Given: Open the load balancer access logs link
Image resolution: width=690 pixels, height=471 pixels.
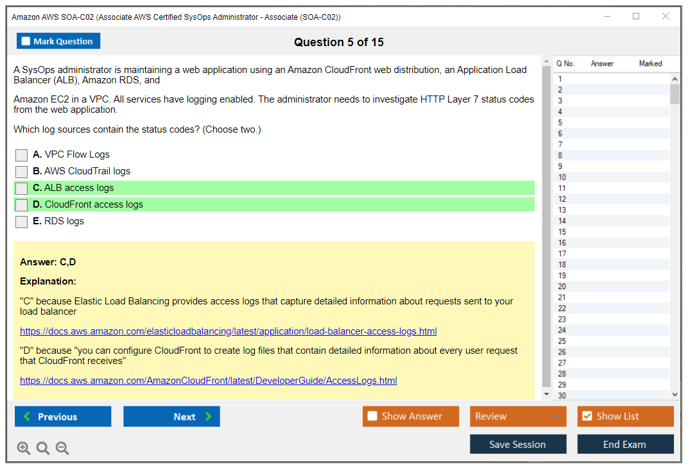Looking at the screenshot, I should pos(228,331).
